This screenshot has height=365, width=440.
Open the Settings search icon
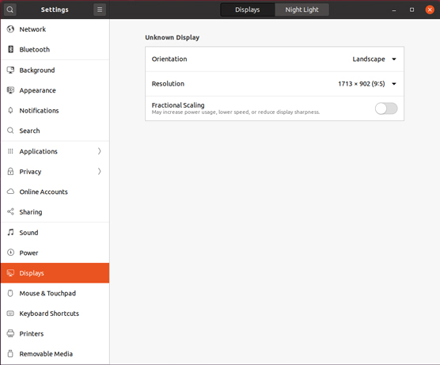[x=9, y=10]
